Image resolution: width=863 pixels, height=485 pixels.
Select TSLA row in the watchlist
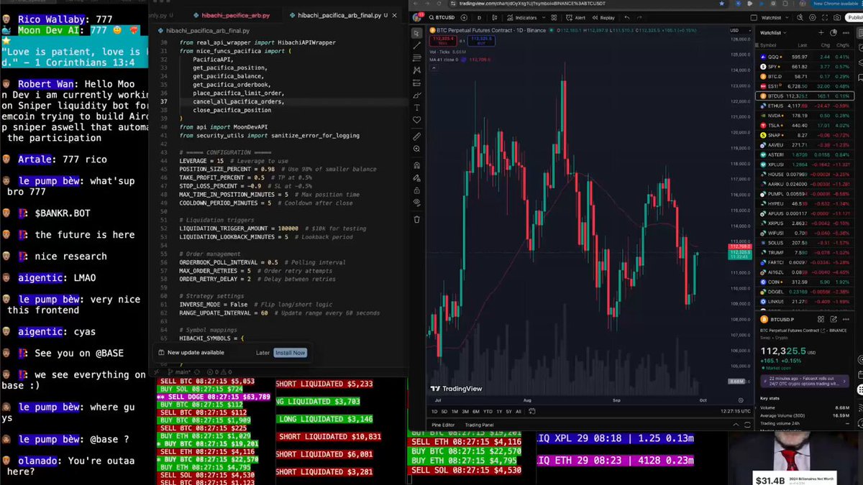[x=804, y=125]
